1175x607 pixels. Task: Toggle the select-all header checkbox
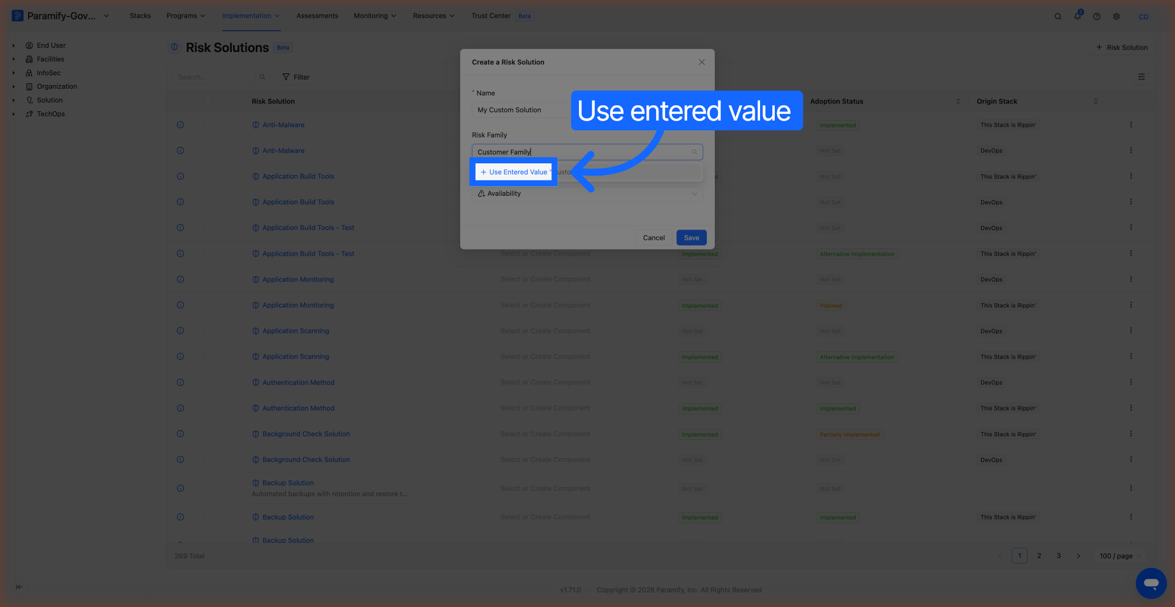pyautogui.click(x=207, y=101)
